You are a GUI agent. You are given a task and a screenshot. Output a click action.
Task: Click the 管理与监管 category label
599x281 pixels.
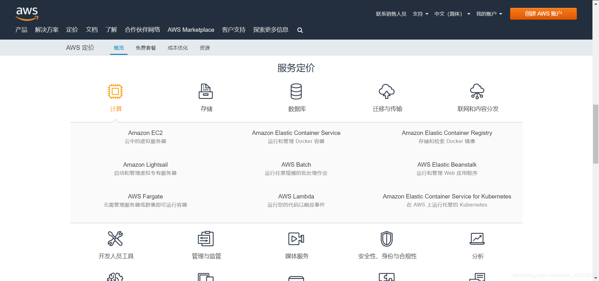coord(207,256)
